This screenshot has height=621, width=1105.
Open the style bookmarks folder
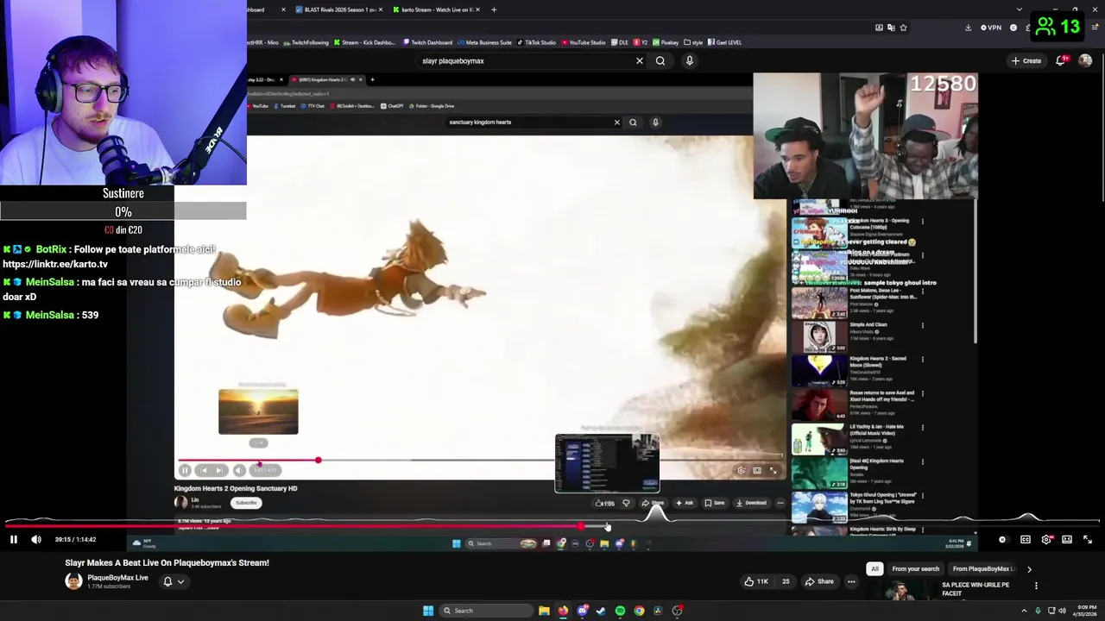(693, 42)
